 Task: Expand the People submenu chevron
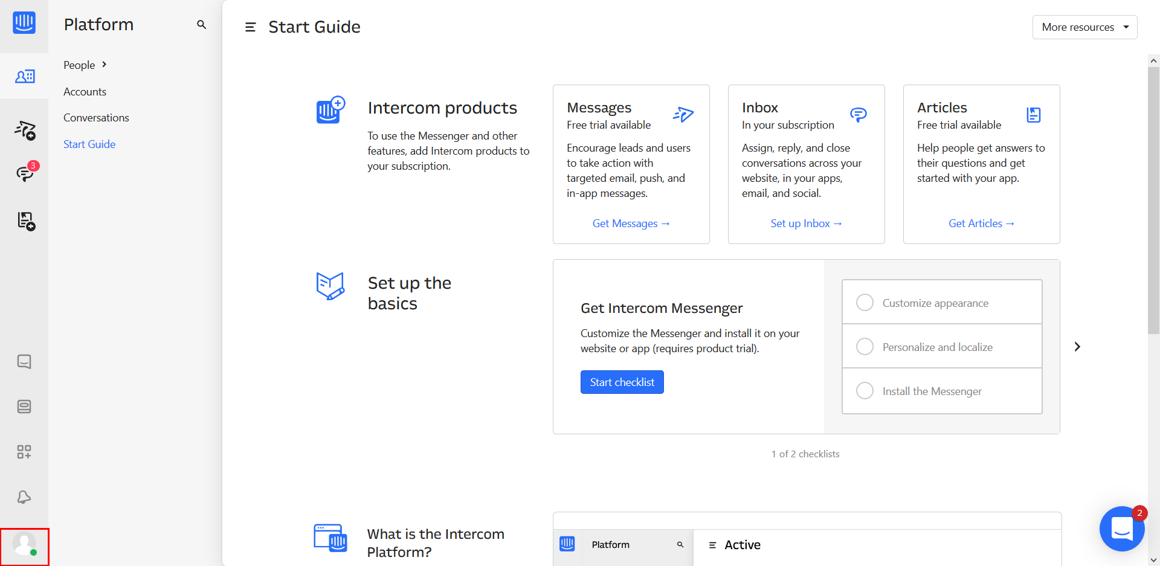pos(105,65)
